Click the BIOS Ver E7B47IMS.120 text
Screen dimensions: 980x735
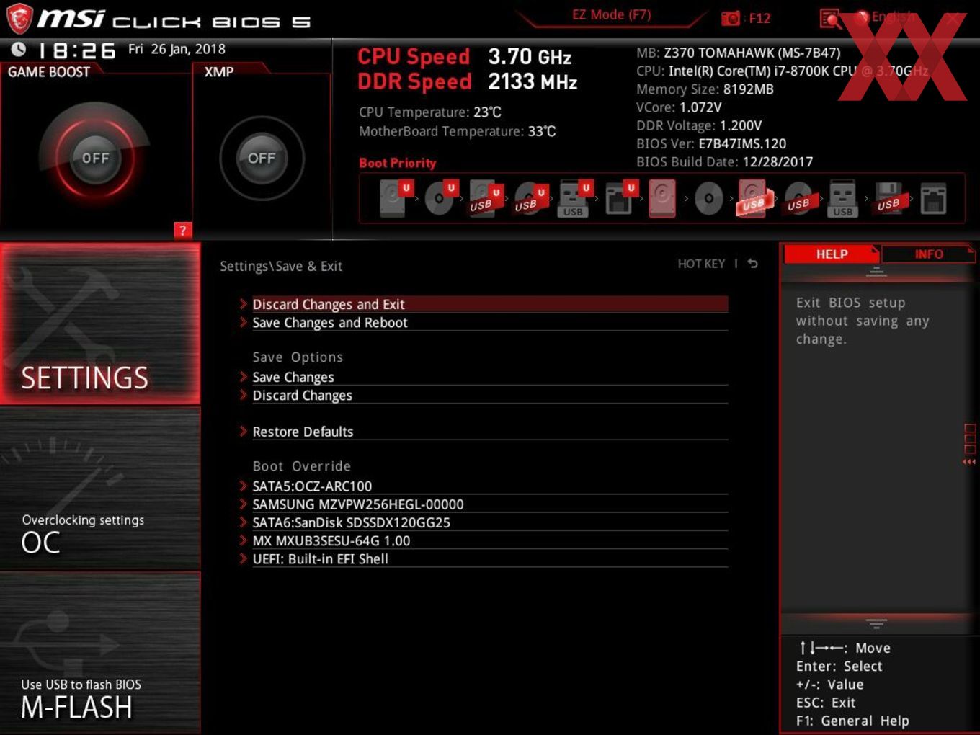point(711,143)
